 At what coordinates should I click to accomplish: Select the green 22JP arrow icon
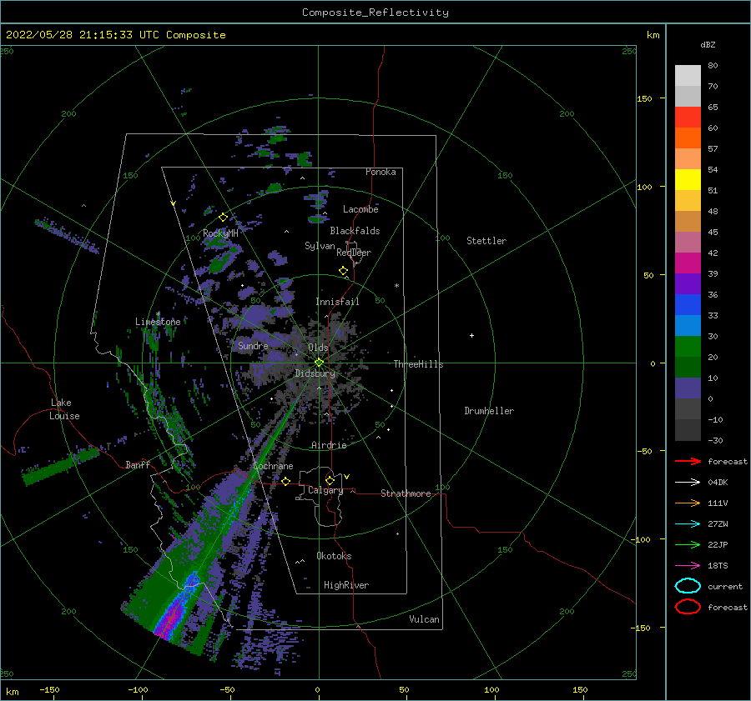coord(688,544)
